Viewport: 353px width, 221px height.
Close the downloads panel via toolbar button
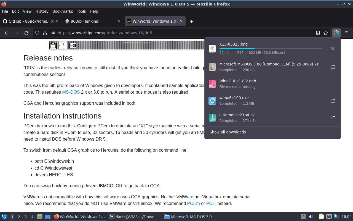click(336, 33)
